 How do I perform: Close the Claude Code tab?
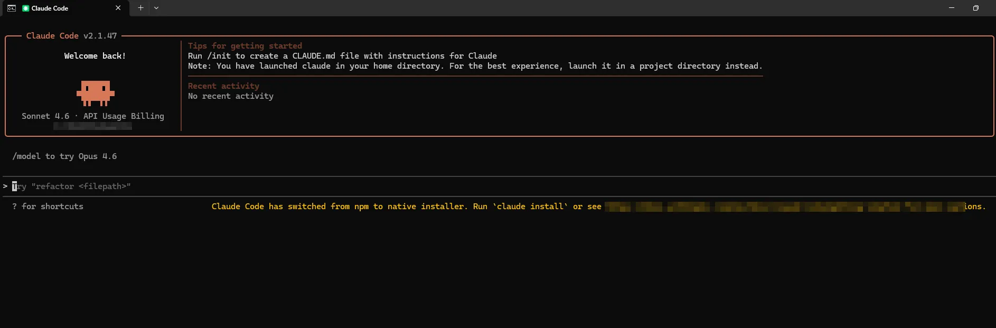[x=118, y=8]
